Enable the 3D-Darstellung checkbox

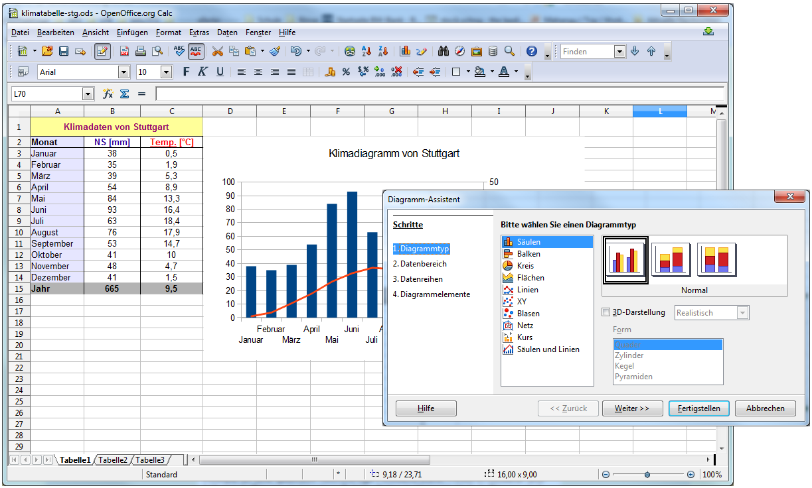coord(605,312)
